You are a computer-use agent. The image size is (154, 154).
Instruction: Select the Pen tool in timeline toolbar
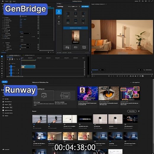[x=2, y=68]
